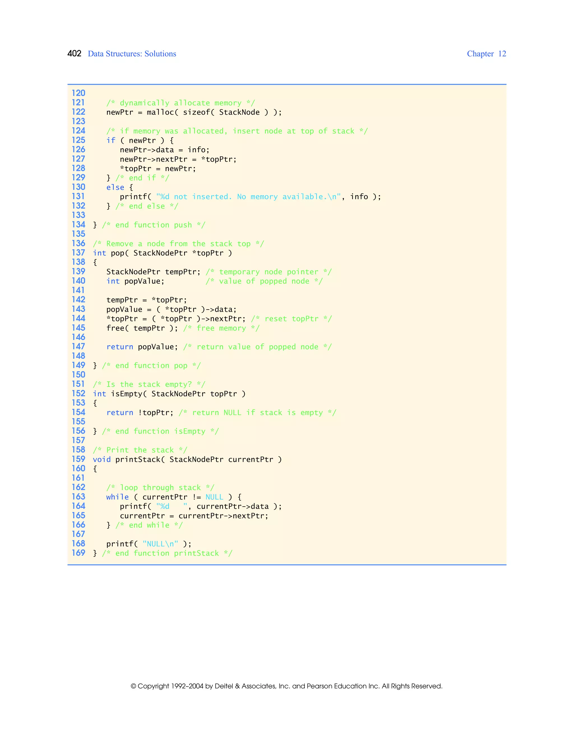The width and height of the screenshot is (574, 743).
Task: Click comment 'temporary node pointer'
Action: pos(269,272)
